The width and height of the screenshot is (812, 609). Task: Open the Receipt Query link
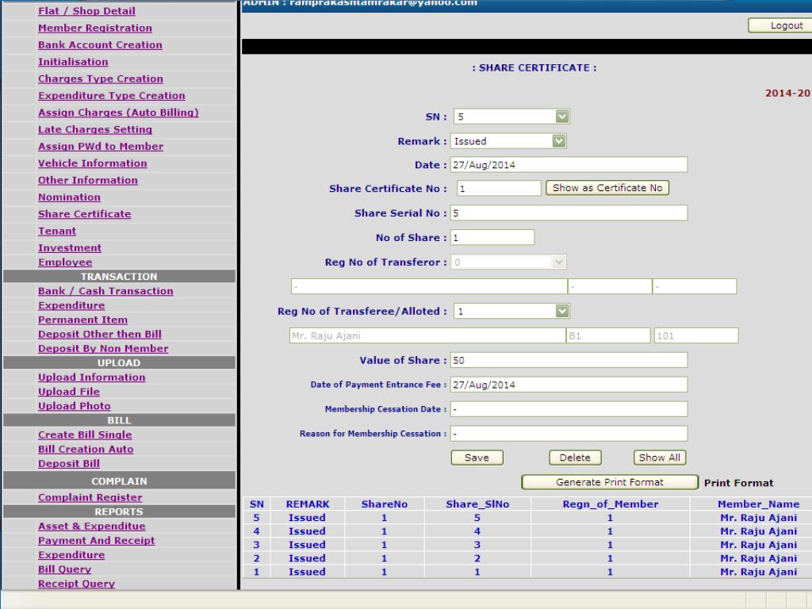pos(76,584)
